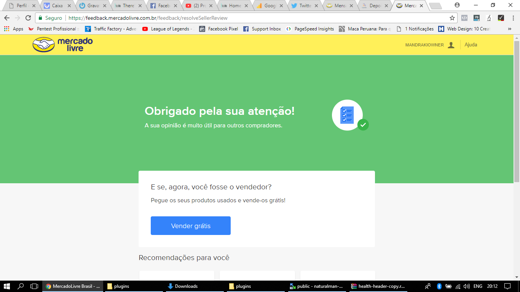Expand the bookmarks overflow chevron

pos(510,29)
